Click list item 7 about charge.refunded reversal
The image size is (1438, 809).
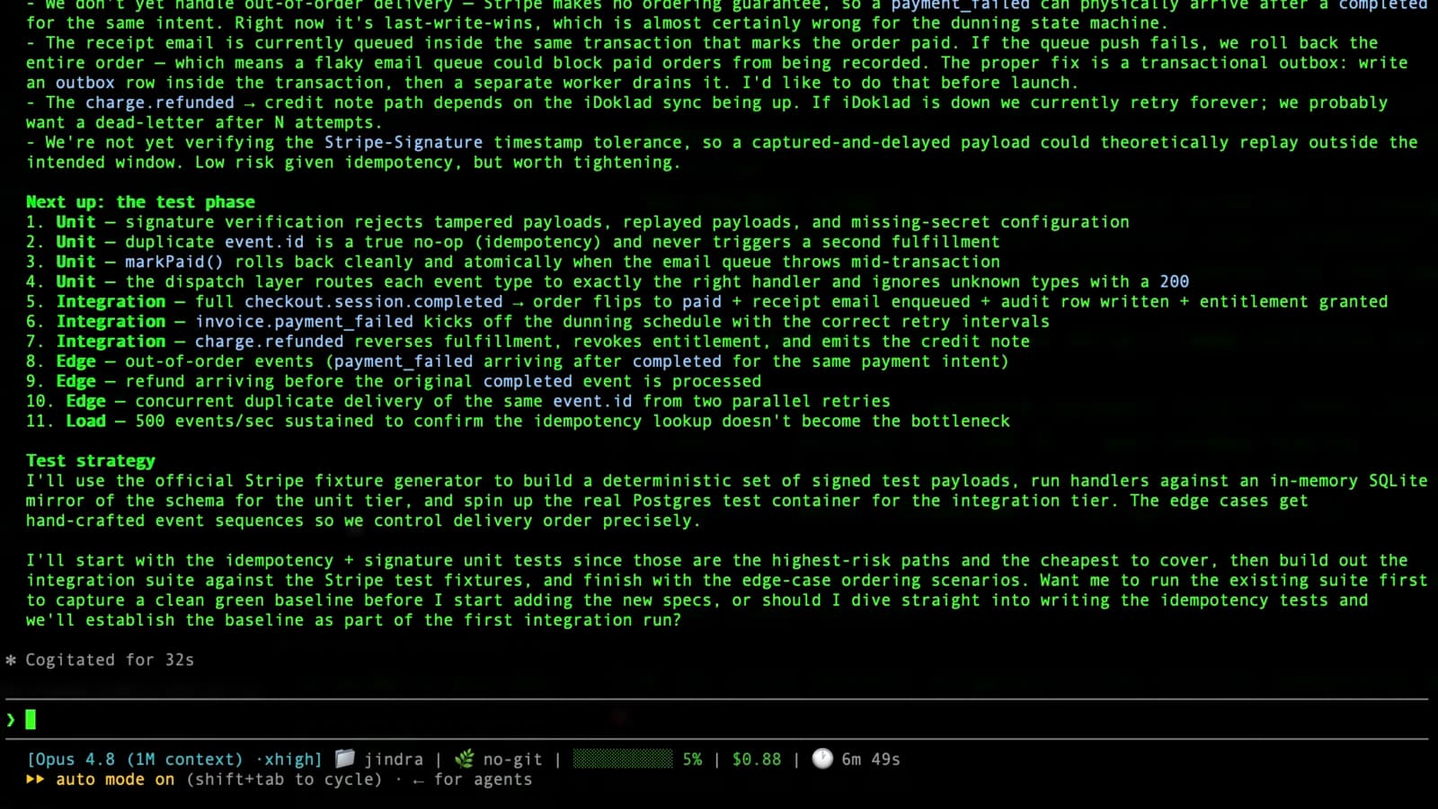click(528, 342)
